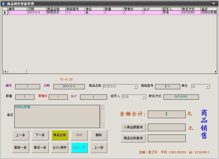Click grid cell 初始化数据
Screen dimensions: 219x159
pyautogui.click(x=209, y=12)
